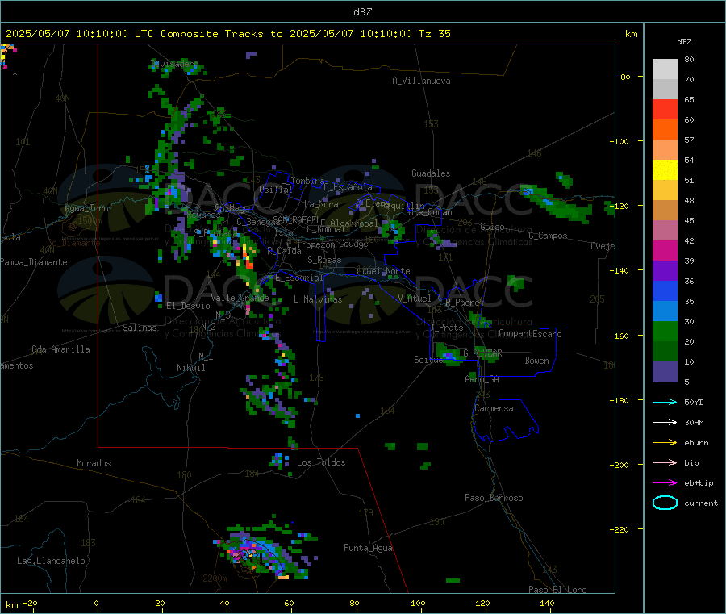Click the white 30HM arrow icon
Image resolution: width=726 pixels, height=614 pixels.
pos(665,422)
